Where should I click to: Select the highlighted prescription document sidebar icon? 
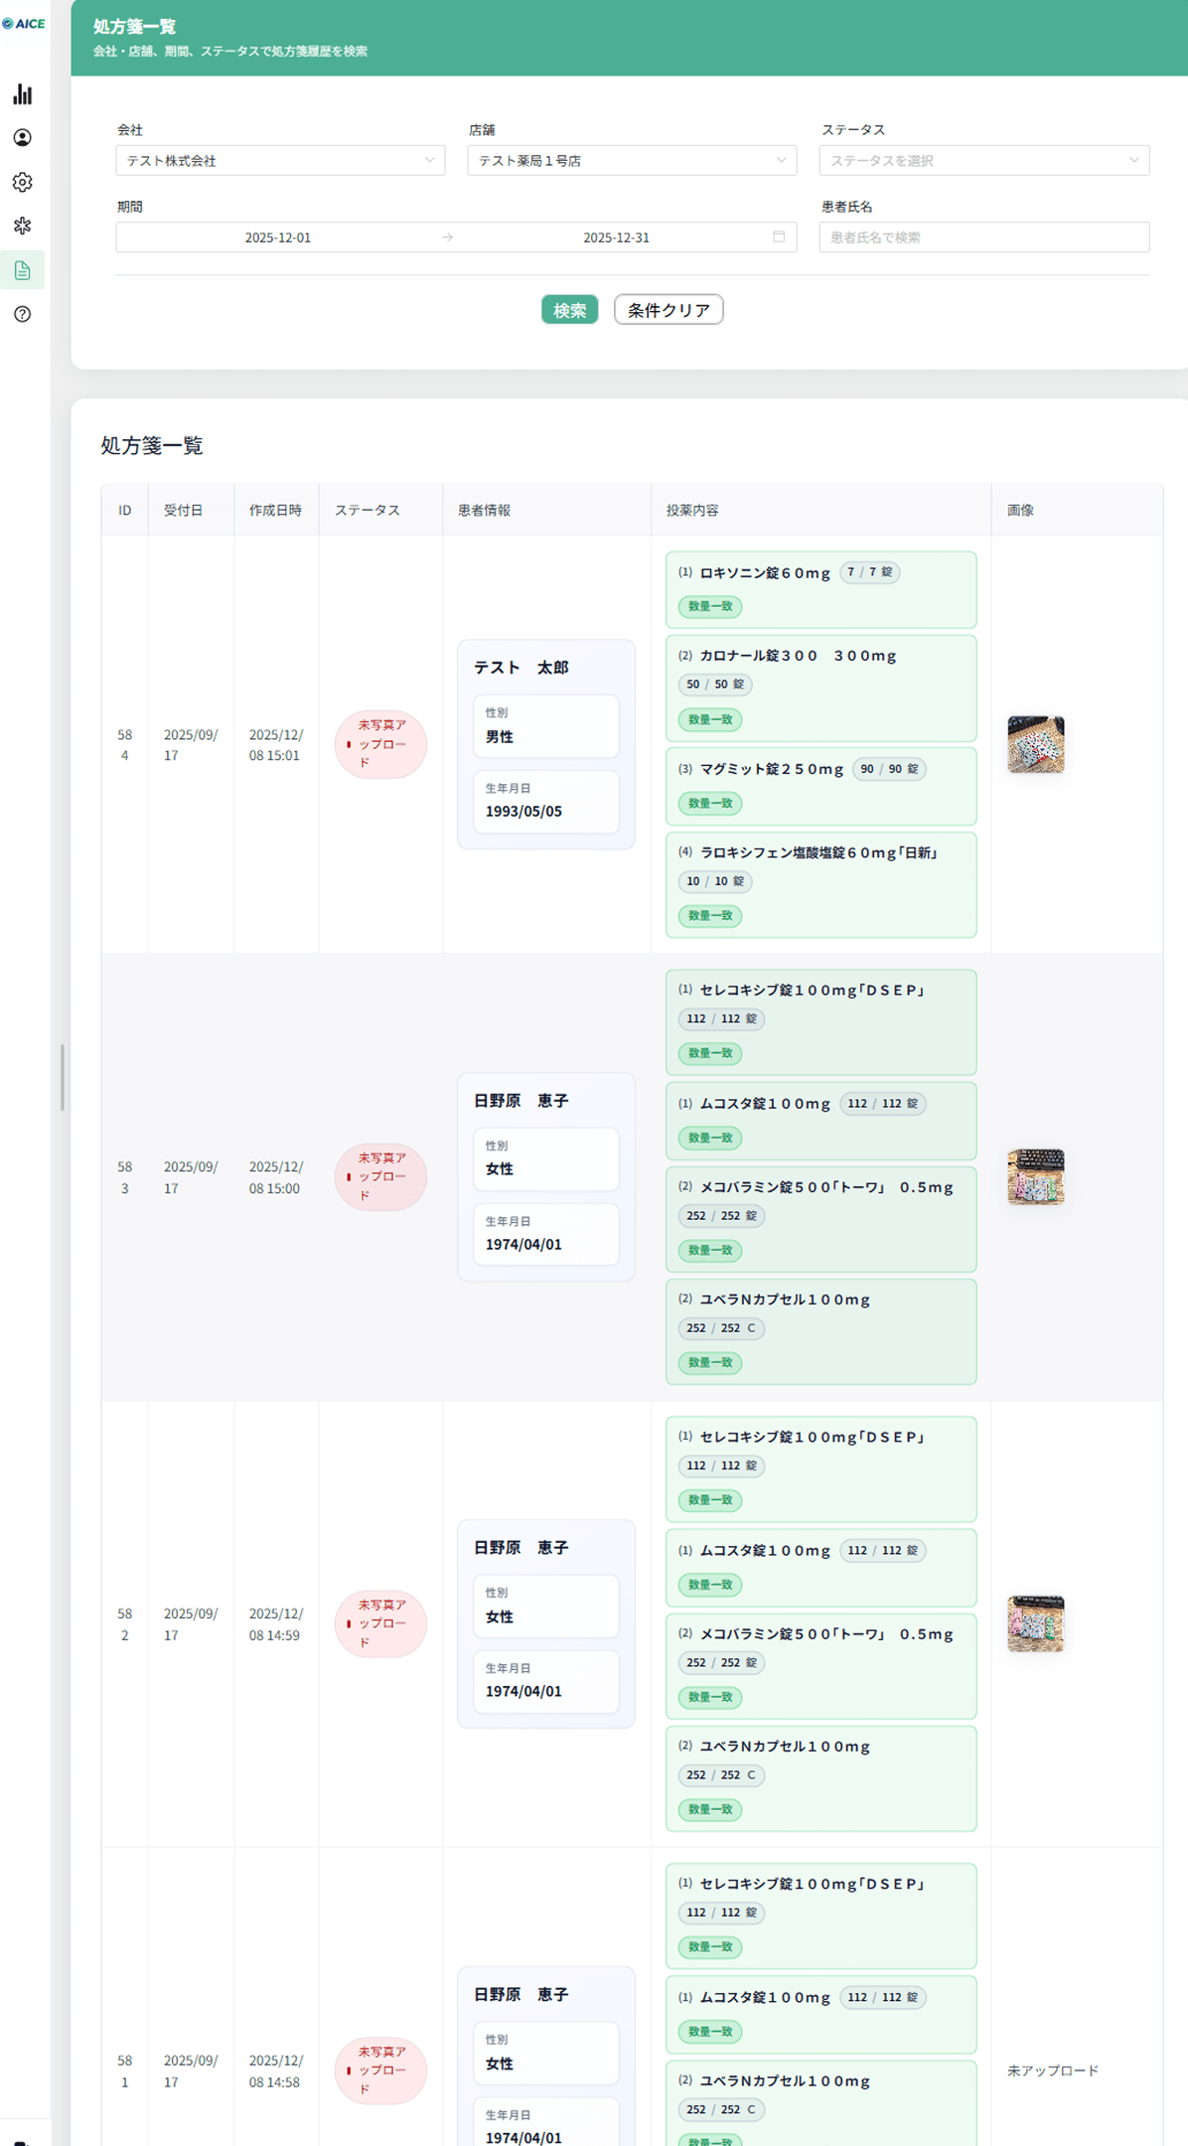23,270
